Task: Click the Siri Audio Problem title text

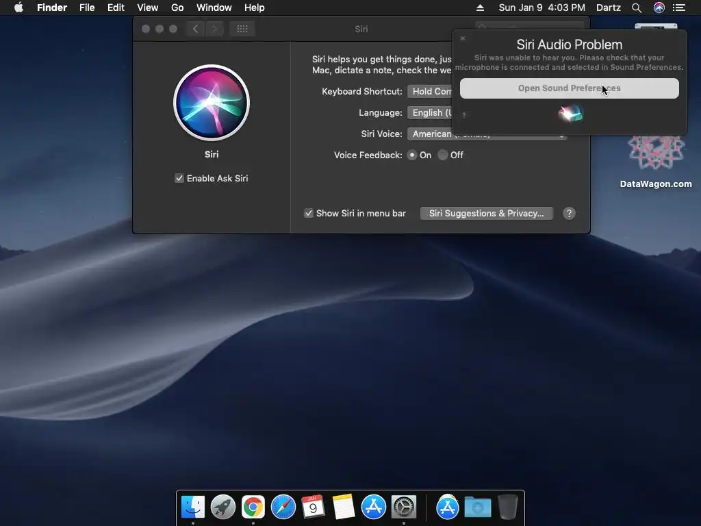Action: pyautogui.click(x=569, y=45)
